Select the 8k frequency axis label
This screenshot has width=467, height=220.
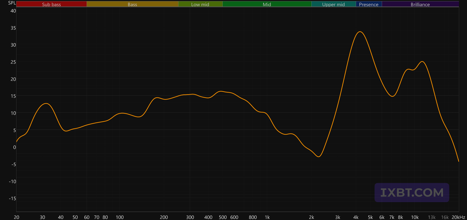click(x=400, y=217)
